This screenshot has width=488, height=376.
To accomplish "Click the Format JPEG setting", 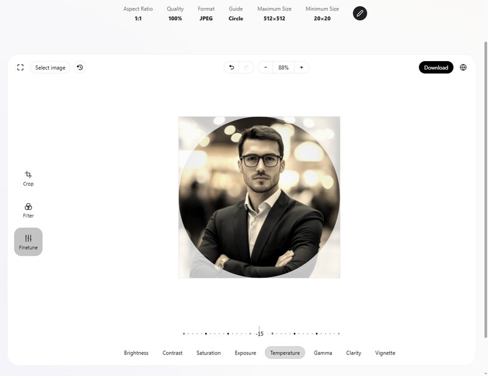I will pos(206,13).
